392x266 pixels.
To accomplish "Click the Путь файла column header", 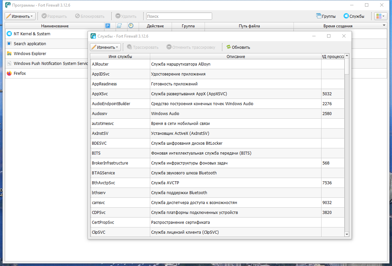I will [x=249, y=26].
